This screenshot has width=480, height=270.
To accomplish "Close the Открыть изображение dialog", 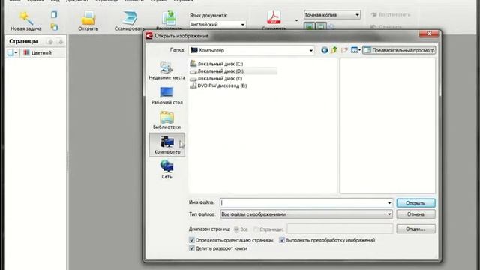I will [429, 34].
